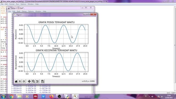Go forward to next plot view
The image size is (176, 99).
24,81
